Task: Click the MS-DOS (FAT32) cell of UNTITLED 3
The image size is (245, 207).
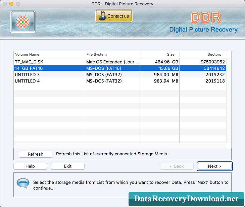Action: pos(112,74)
